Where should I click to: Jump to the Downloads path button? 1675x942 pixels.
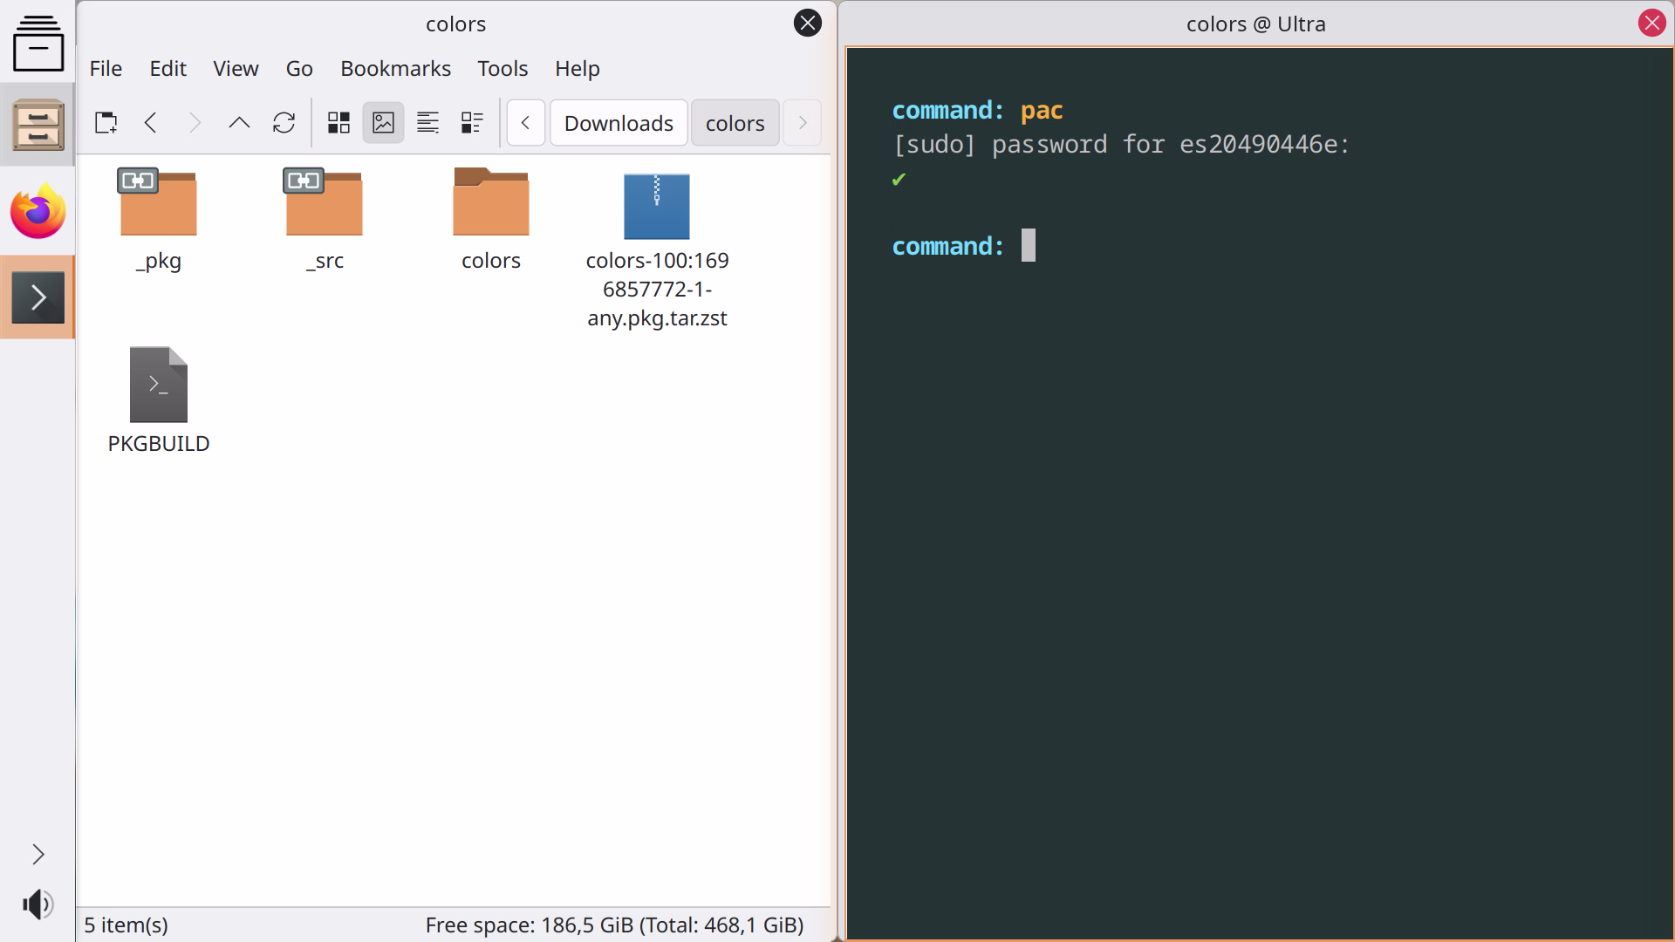tap(619, 123)
